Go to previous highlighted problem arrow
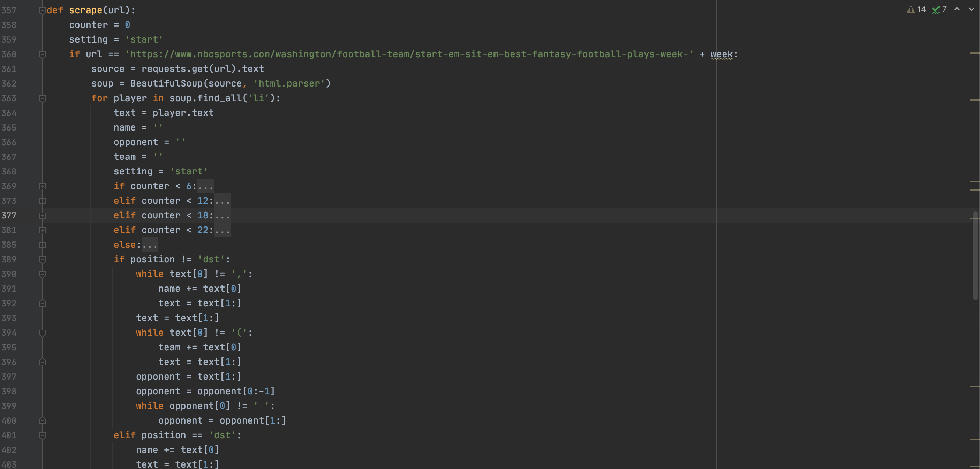This screenshot has width=980, height=469. [957, 9]
